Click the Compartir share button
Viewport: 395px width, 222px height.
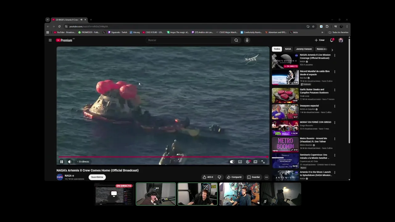click(x=234, y=177)
